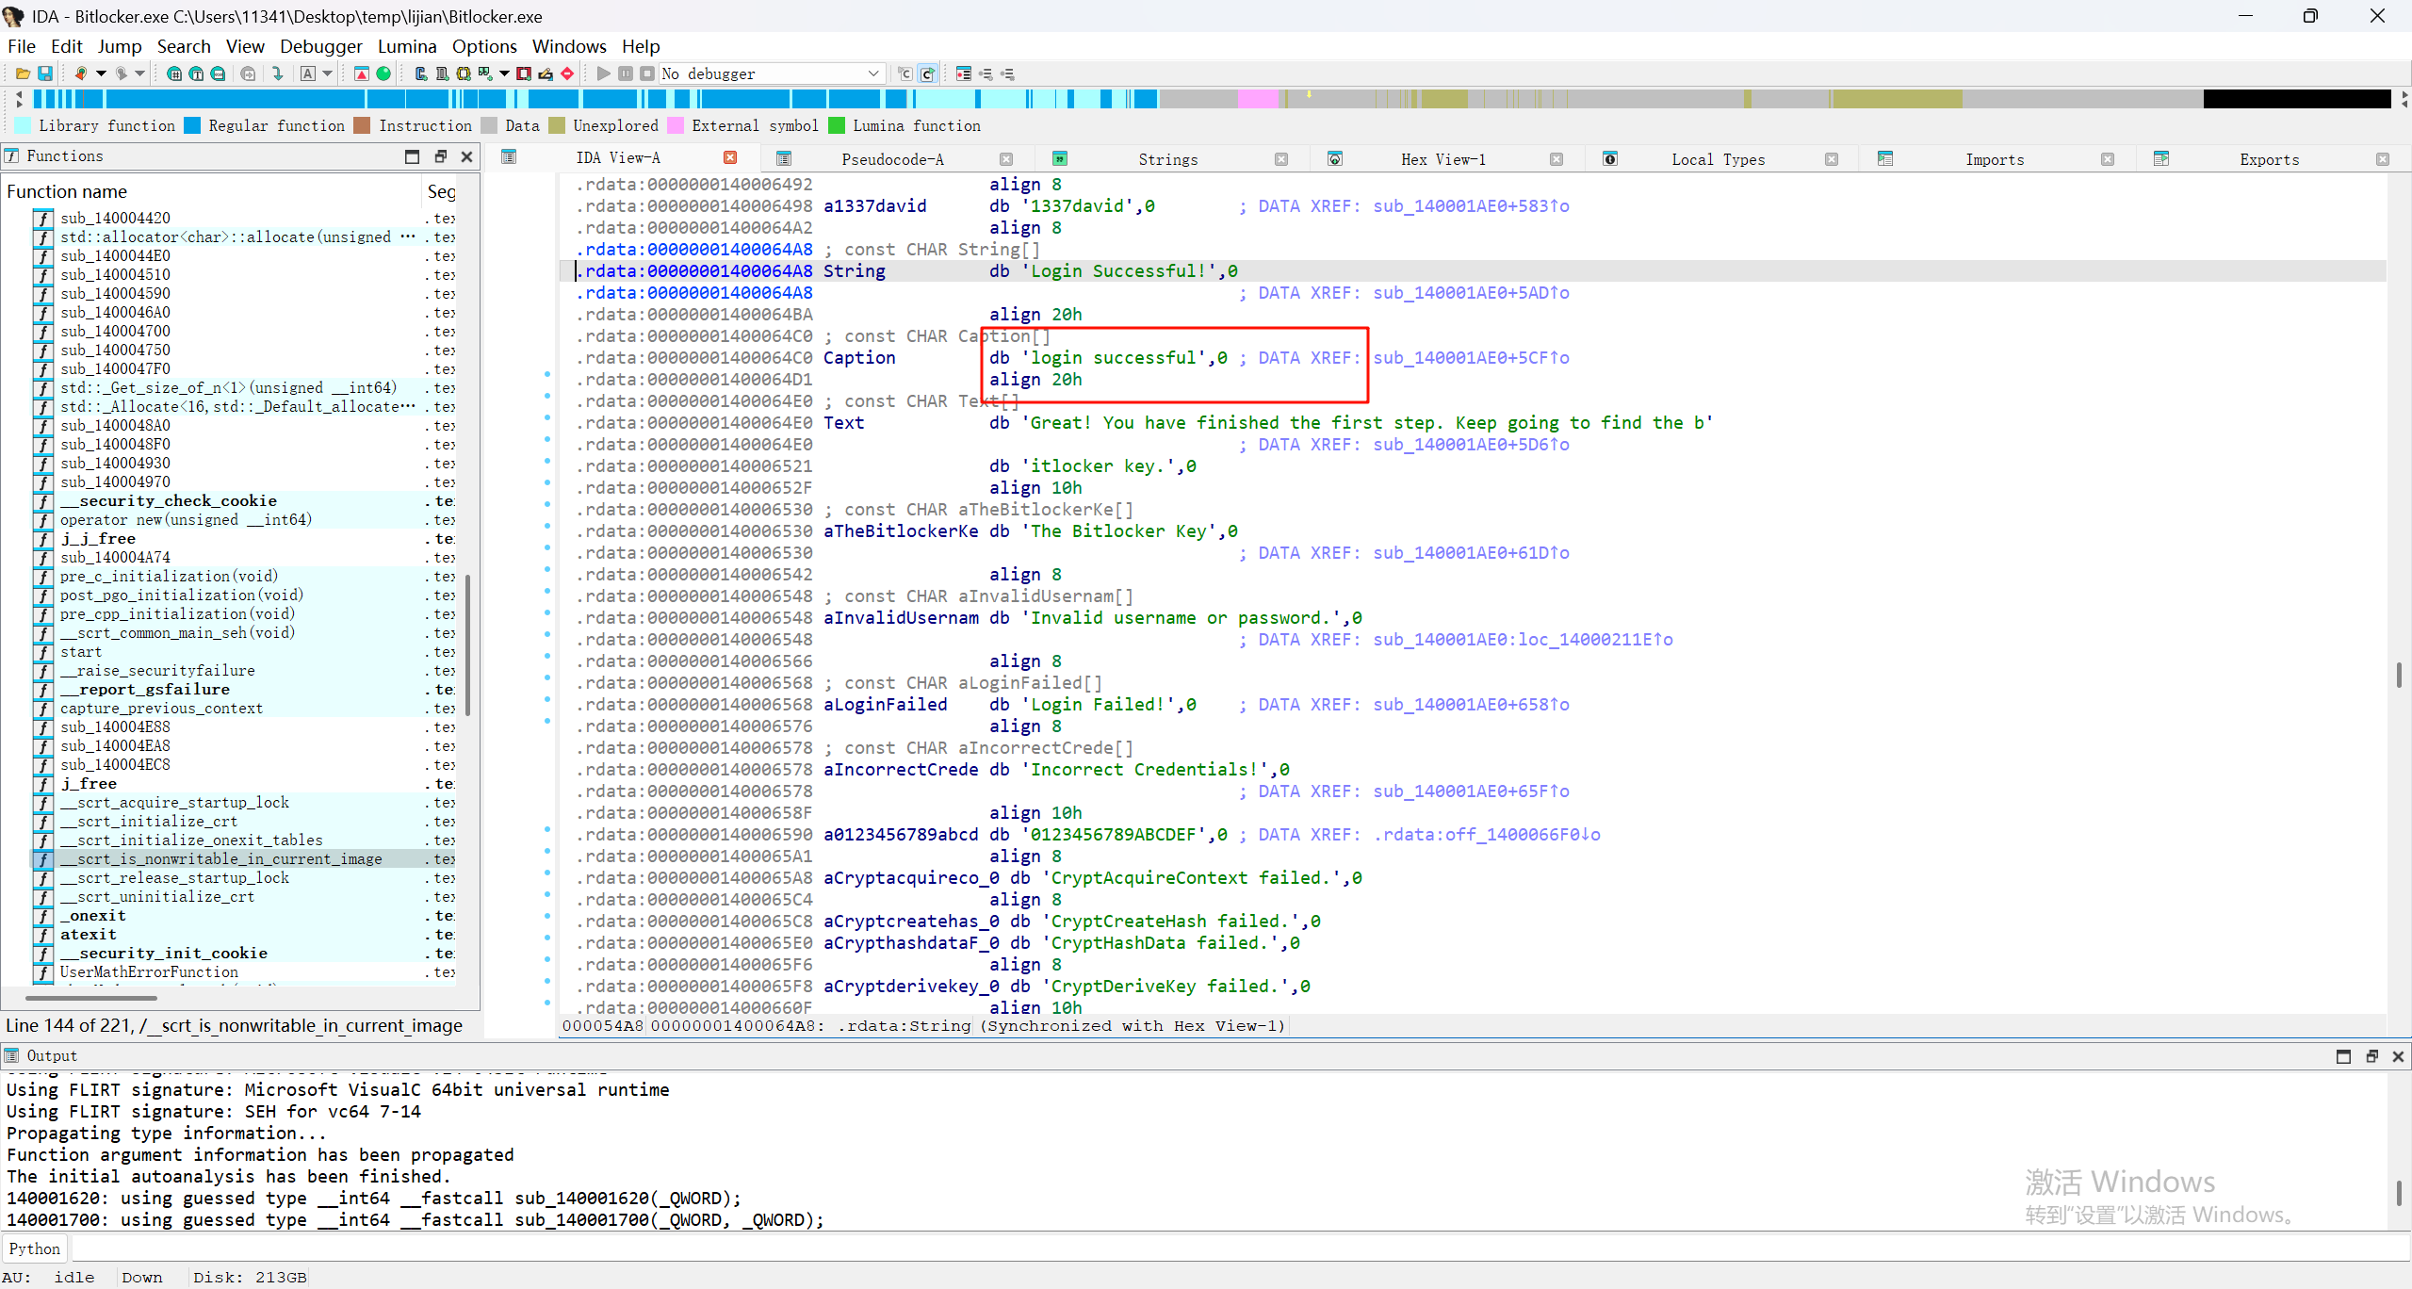Image resolution: width=2412 pixels, height=1289 pixels.
Task: Click the start process play icon
Action: click(603, 73)
